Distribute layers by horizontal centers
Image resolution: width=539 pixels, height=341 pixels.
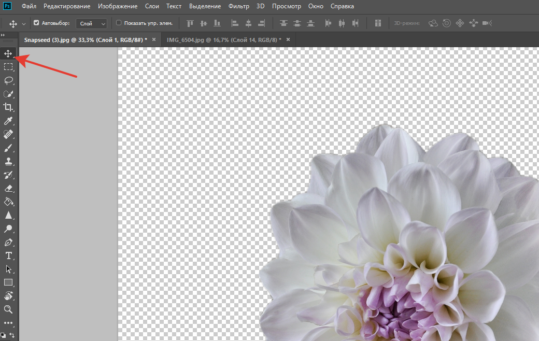[x=342, y=23]
